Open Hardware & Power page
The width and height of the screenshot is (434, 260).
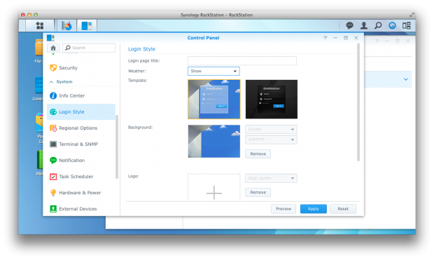(80, 193)
